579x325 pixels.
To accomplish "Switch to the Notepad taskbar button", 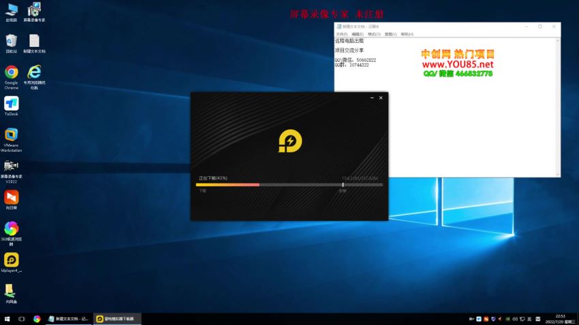I will tap(69, 319).
